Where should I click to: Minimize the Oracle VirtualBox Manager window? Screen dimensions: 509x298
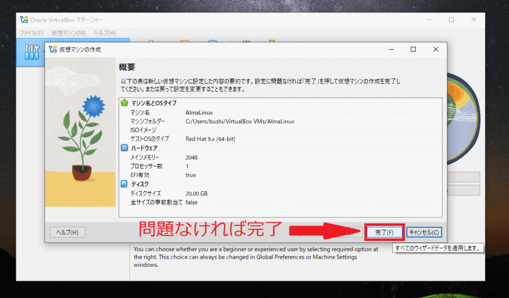pos(429,20)
